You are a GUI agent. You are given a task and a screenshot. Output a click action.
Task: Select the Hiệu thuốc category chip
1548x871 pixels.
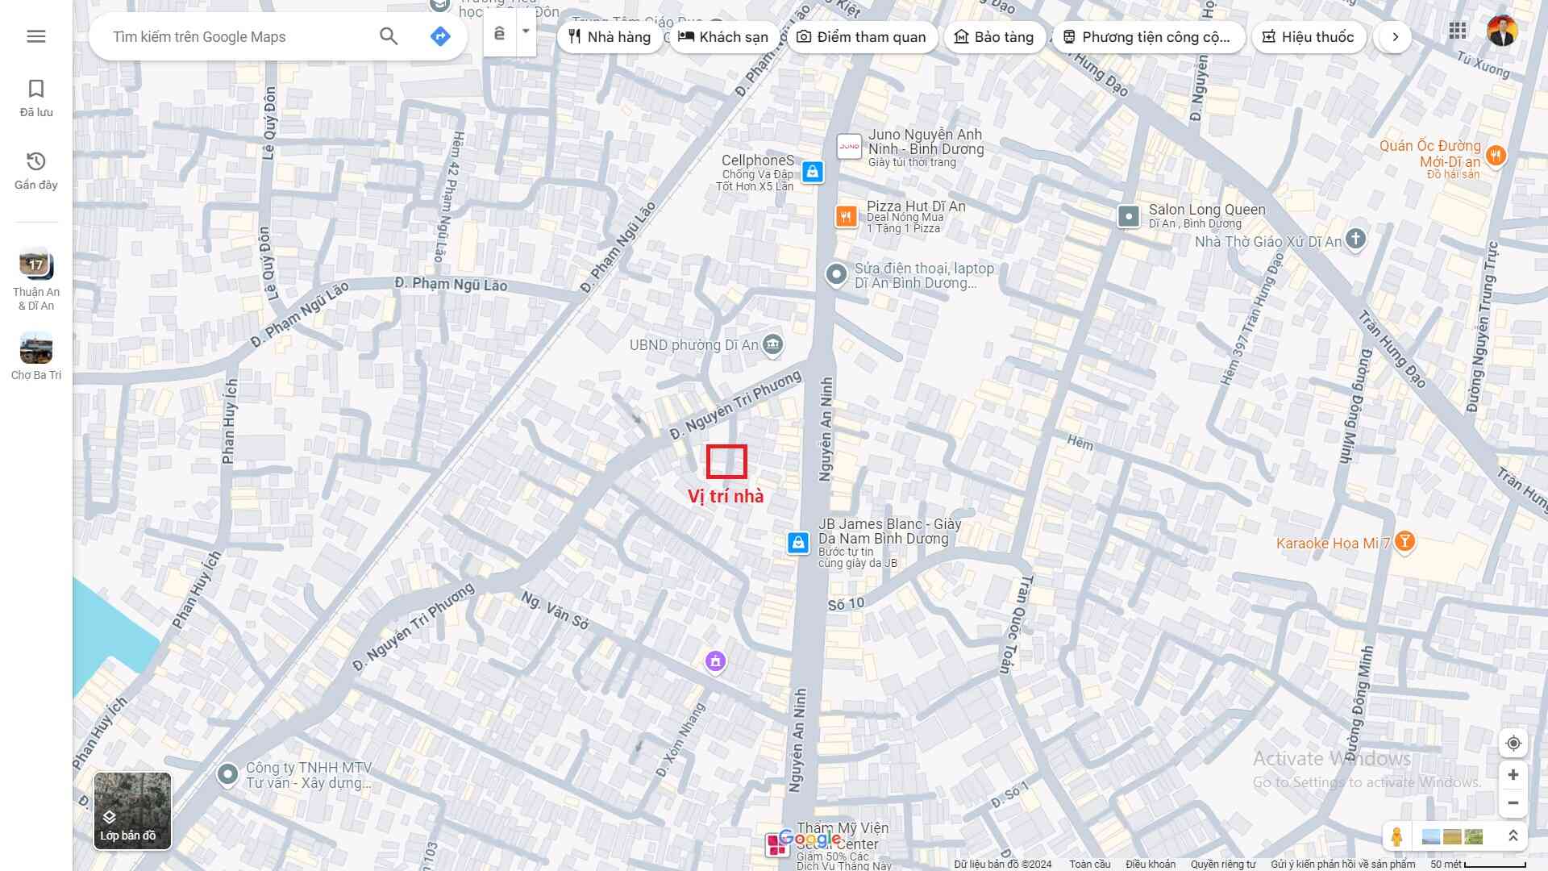(1308, 37)
